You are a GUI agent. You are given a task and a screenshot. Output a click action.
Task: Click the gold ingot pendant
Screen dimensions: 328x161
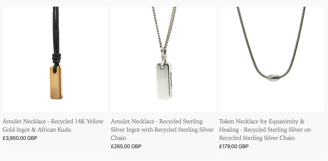coord(56,83)
